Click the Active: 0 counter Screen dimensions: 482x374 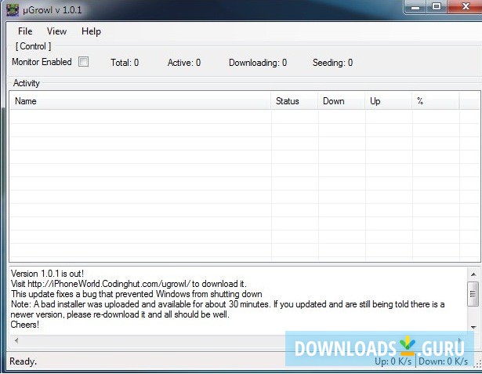(184, 63)
